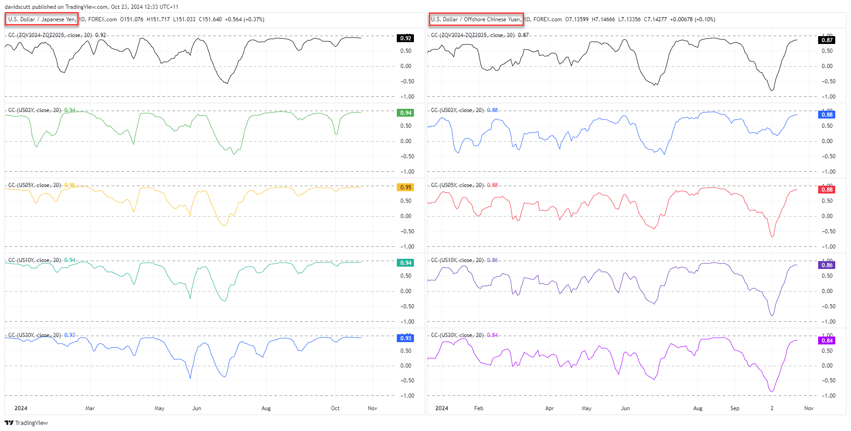Click the '2024' label on the yuan time axis
This screenshot has width=851, height=431.
(442, 408)
